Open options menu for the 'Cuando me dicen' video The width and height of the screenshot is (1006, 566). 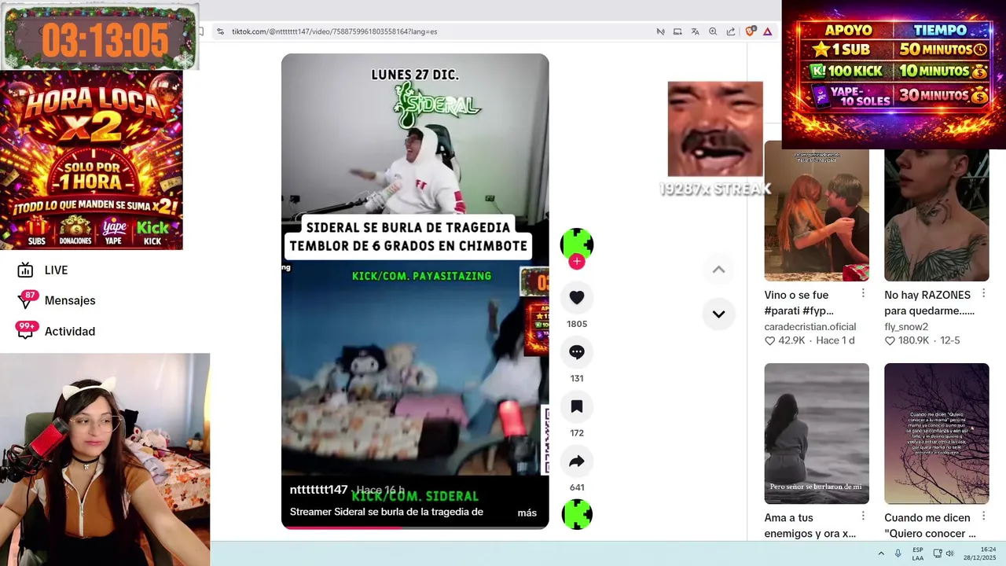[x=983, y=516]
